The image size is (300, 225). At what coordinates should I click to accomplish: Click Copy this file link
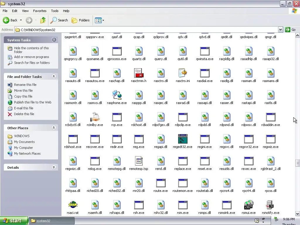click(x=23, y=96)
